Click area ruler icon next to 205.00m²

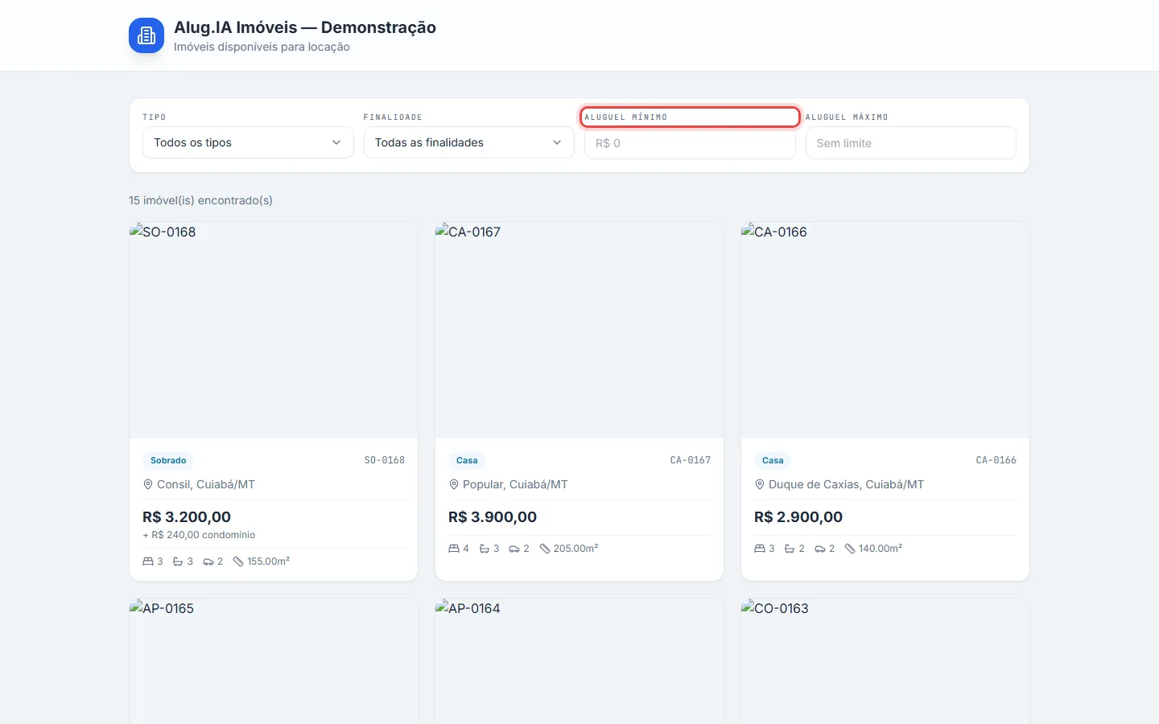coord(545,549)
